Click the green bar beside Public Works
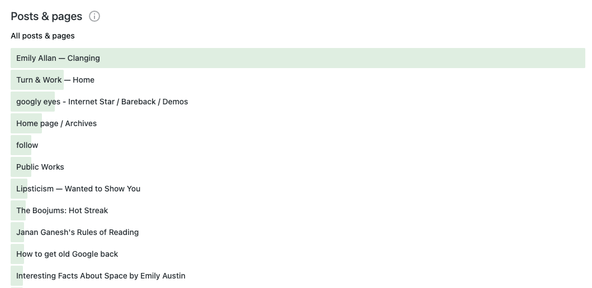This screenshot has height=288, width=592. [x=21, y=167]
